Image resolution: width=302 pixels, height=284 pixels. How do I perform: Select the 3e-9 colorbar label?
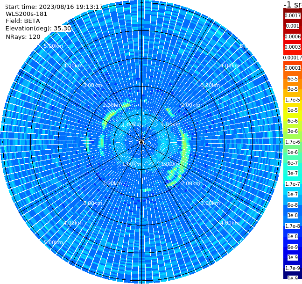[x=293, y=257]
